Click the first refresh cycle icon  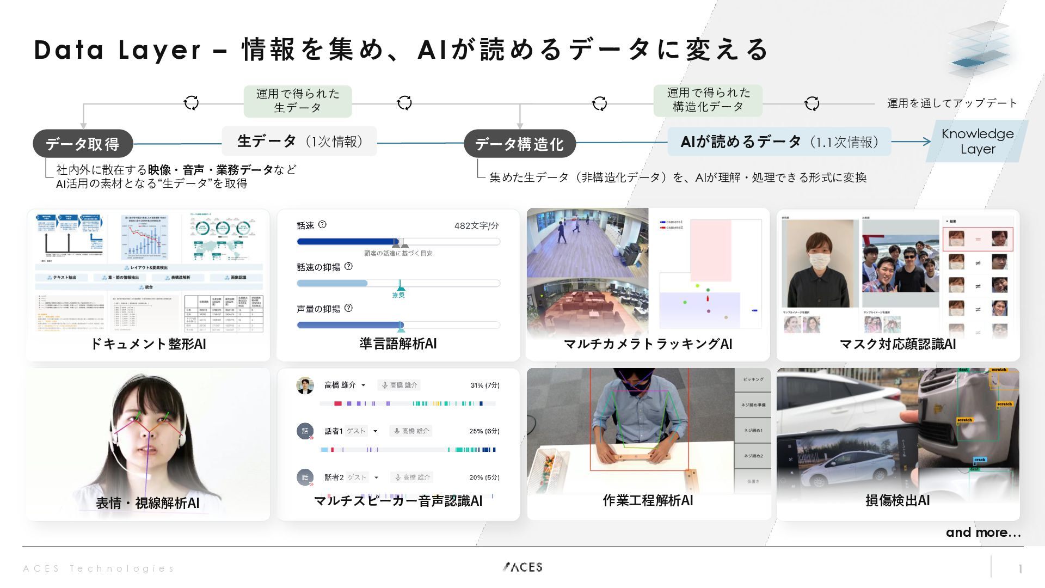click(x=191, y=103)
